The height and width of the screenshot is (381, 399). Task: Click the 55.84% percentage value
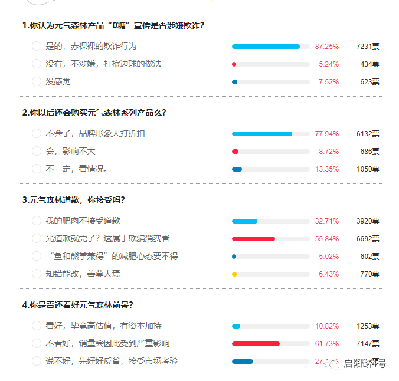point(327,239)
